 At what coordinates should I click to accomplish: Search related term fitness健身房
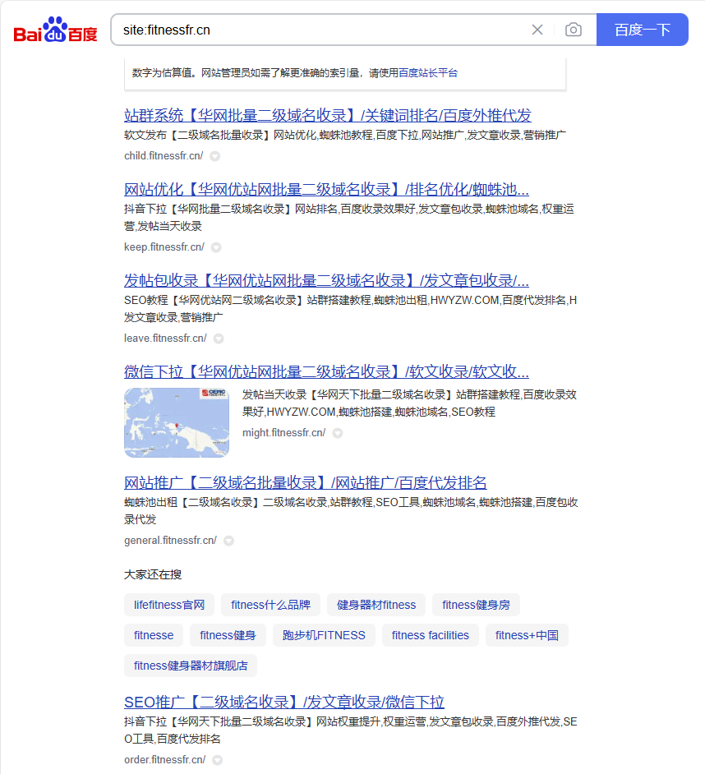pos(476,605)
